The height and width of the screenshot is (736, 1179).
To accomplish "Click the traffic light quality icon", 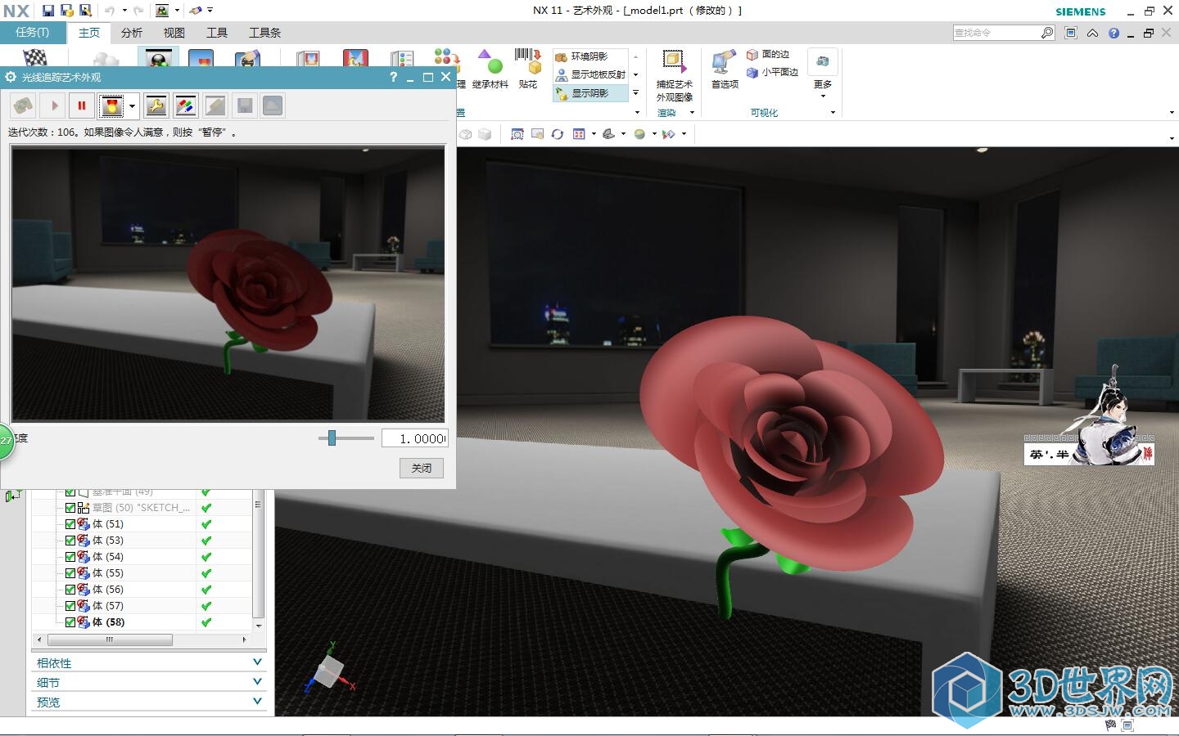I will [x=111, y=105].
